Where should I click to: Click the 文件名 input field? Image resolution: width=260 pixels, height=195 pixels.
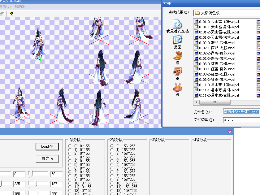point(241,112)
